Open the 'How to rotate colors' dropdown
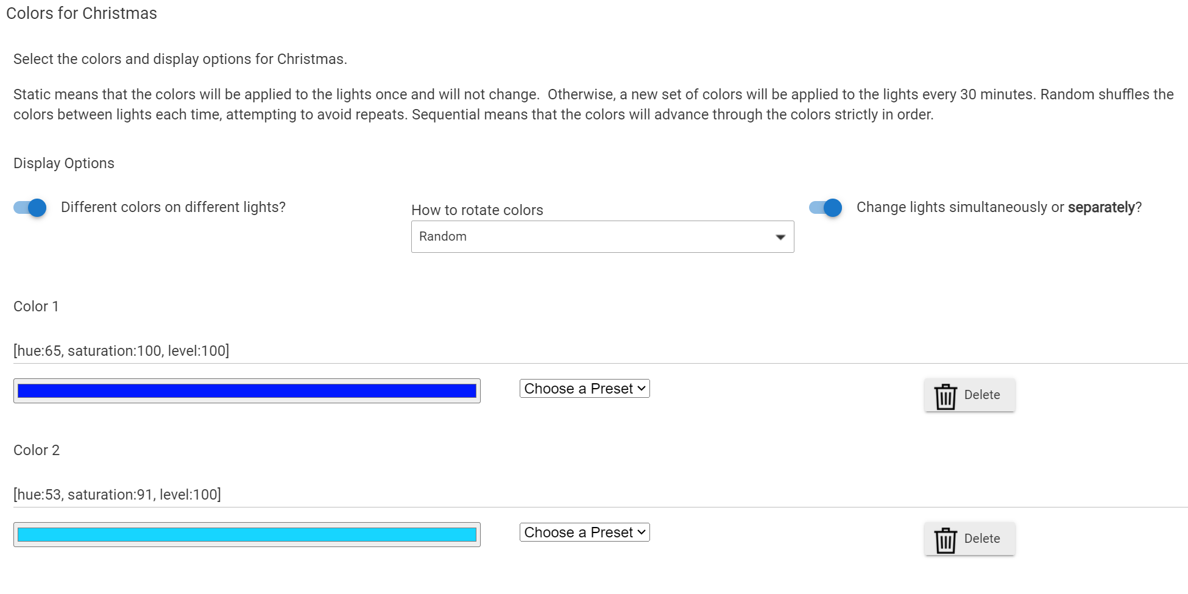This screenshot has width=1188, height=594. click(x=603, y=236)
